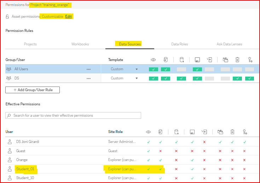Toggle the View permission for All Users
This screenshot has height=183, width=260.
point(154,70)
